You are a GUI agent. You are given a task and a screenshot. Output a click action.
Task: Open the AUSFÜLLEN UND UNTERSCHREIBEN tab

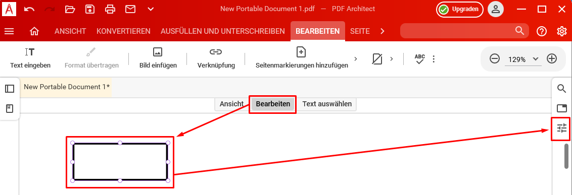(222, 31)
